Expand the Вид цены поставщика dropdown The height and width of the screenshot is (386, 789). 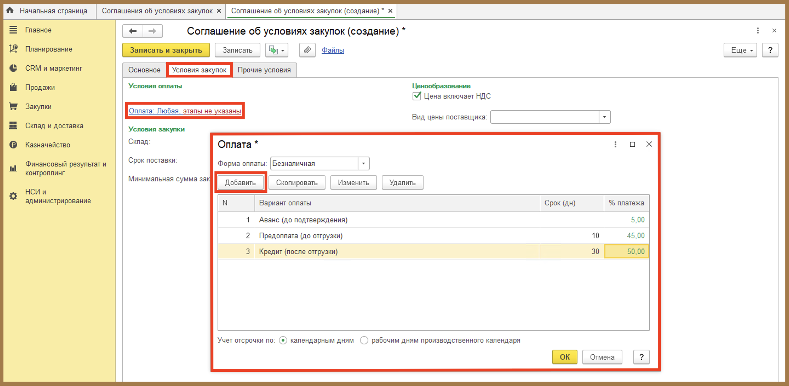pos(605,117)
